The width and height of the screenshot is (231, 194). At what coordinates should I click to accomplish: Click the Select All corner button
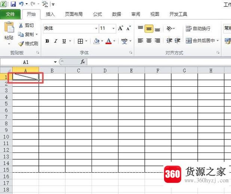(6, 70)
